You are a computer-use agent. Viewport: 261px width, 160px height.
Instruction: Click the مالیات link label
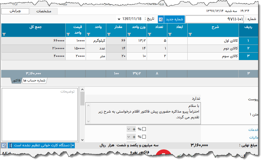click(254, 137)
